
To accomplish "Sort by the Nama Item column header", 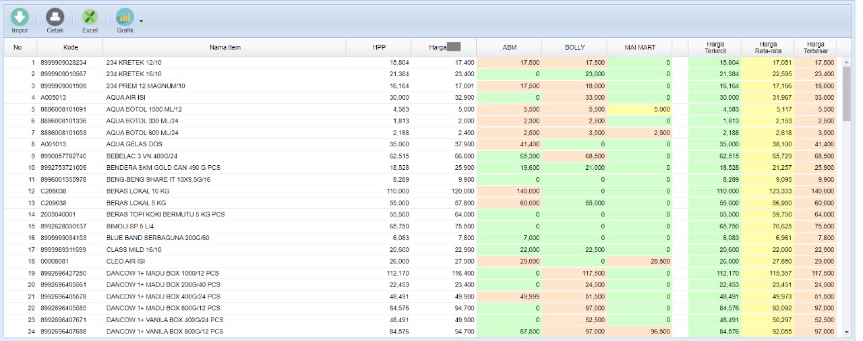I will pyautogui.click(x=225, y=47).
